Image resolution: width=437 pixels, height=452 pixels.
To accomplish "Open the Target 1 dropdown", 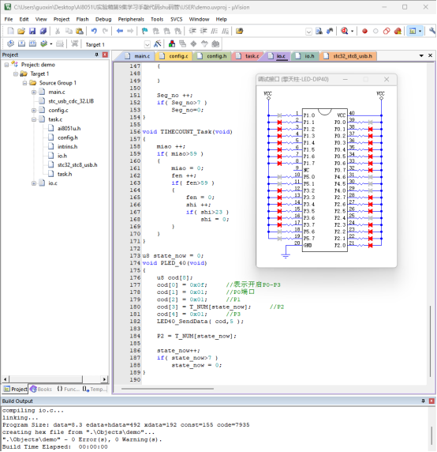I will pos(147,44).
